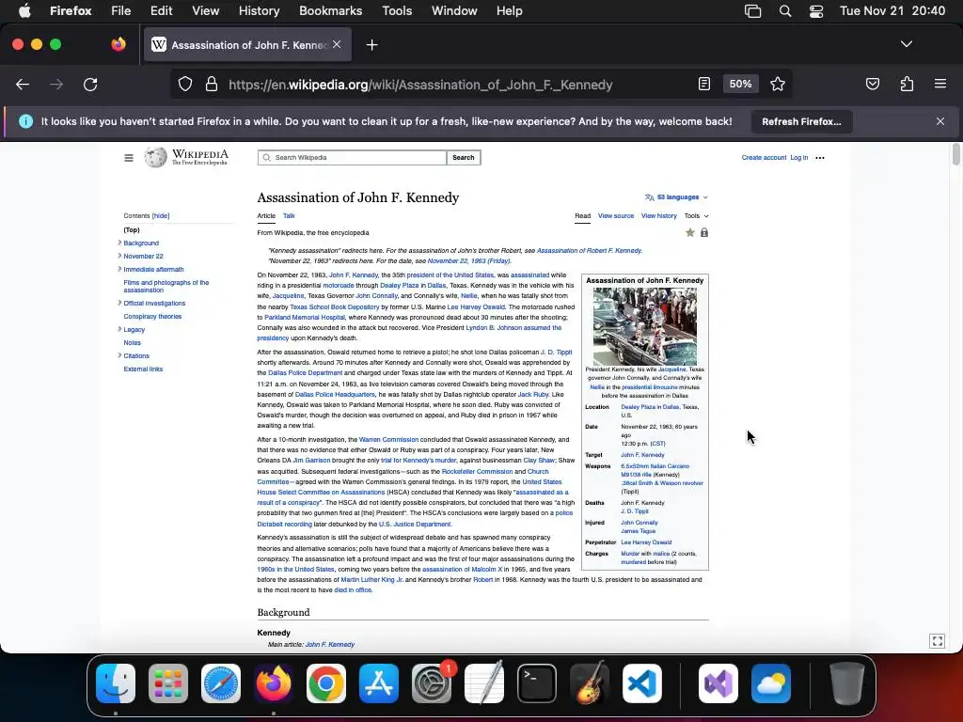963x722 pixels.
Task: Open Control Center in the menu bar
Action: pos(816,11)
